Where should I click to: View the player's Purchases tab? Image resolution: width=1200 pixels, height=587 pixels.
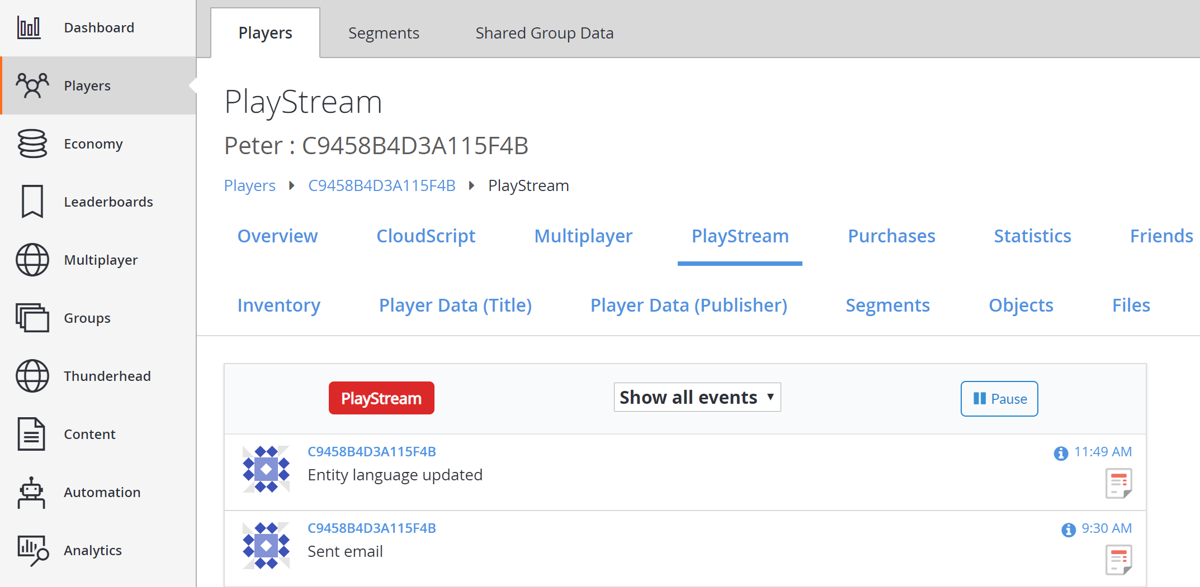pos(891,236)
